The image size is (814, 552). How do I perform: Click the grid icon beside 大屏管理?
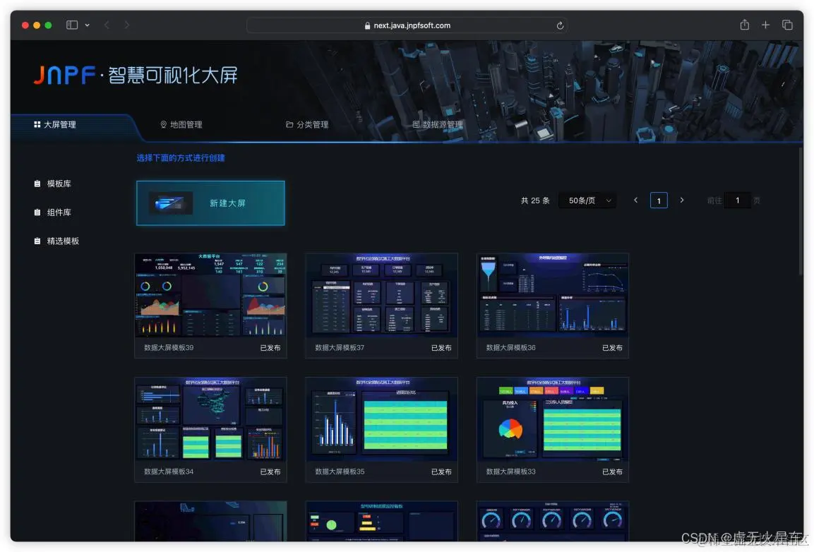(x=37, y=125)
